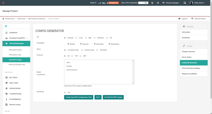Screen dimensions: 212x114
Task: Choose the UDP protocol radio button
Action: (x=80, y=56)
